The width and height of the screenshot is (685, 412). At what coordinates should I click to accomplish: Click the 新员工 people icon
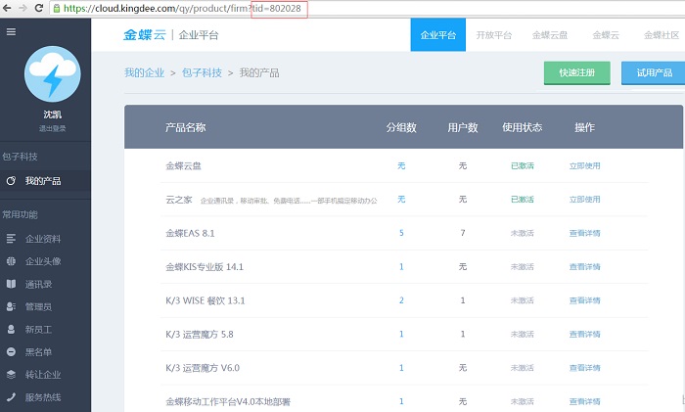coord(11,329)
